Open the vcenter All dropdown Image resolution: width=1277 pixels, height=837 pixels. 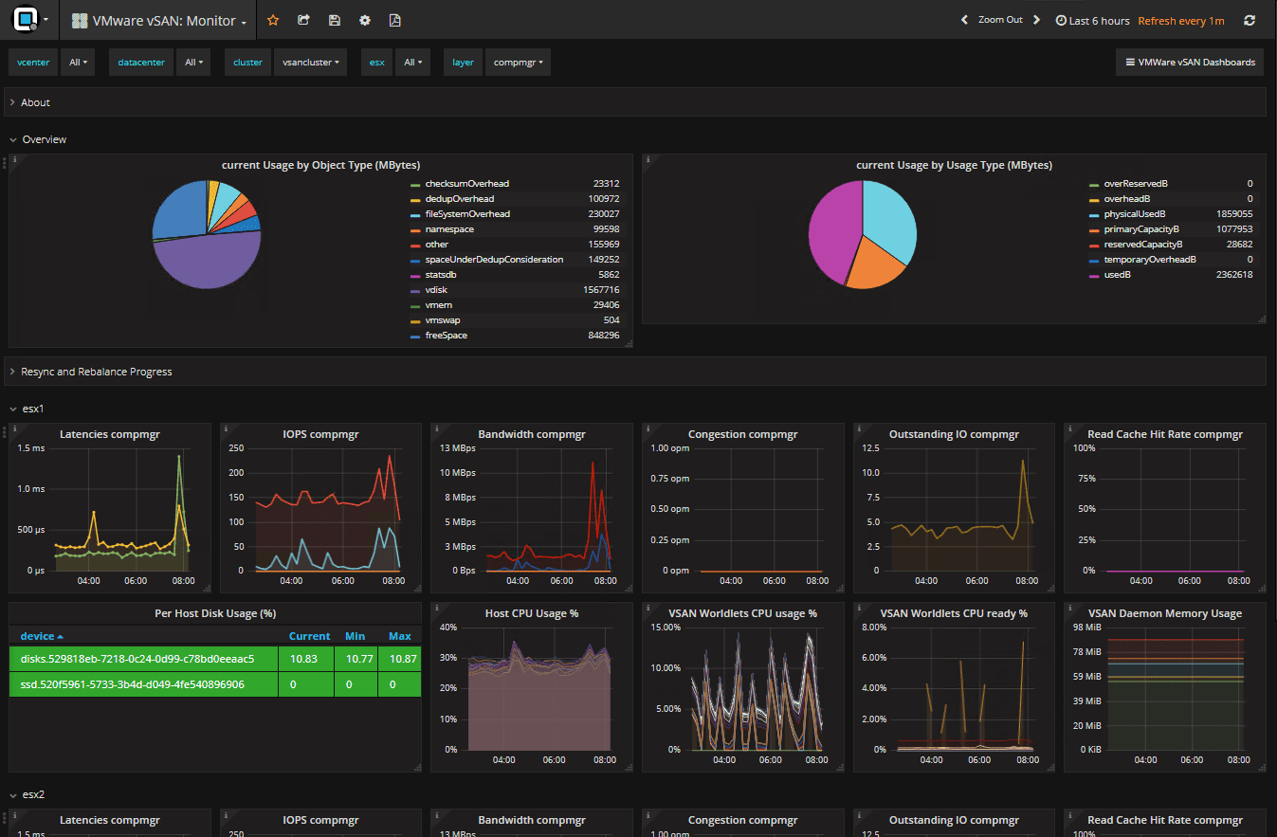coord(77,62)
